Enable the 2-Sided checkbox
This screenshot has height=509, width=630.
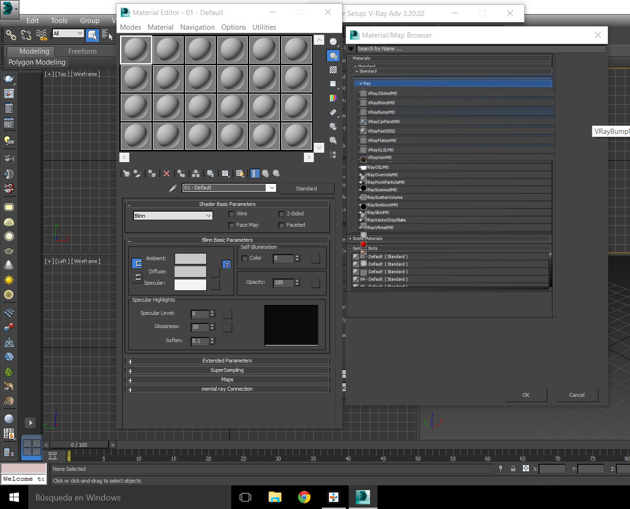point(282,214)
